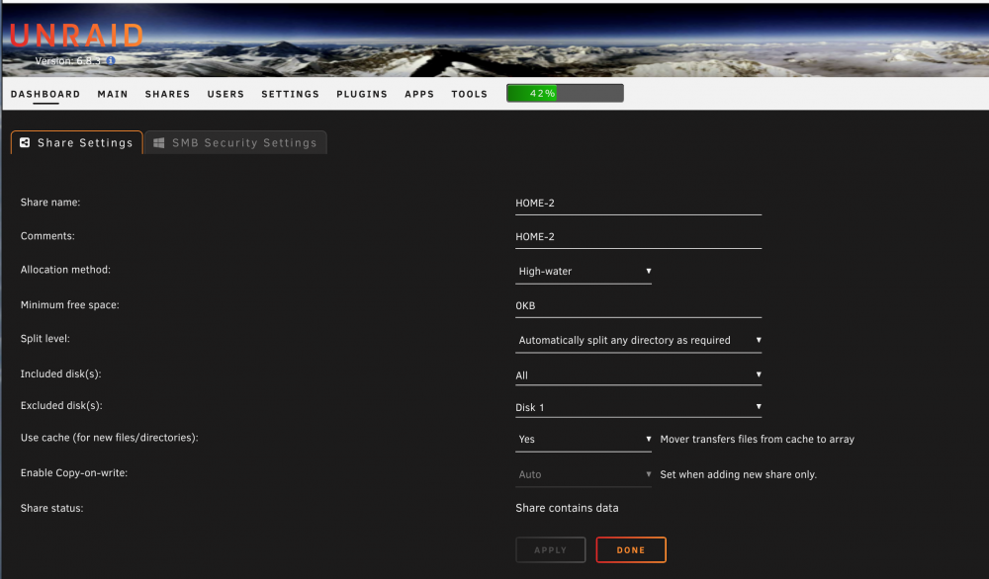989x579 pixels.
Task: Edit the Comments field
Action: tap(638, 237)
